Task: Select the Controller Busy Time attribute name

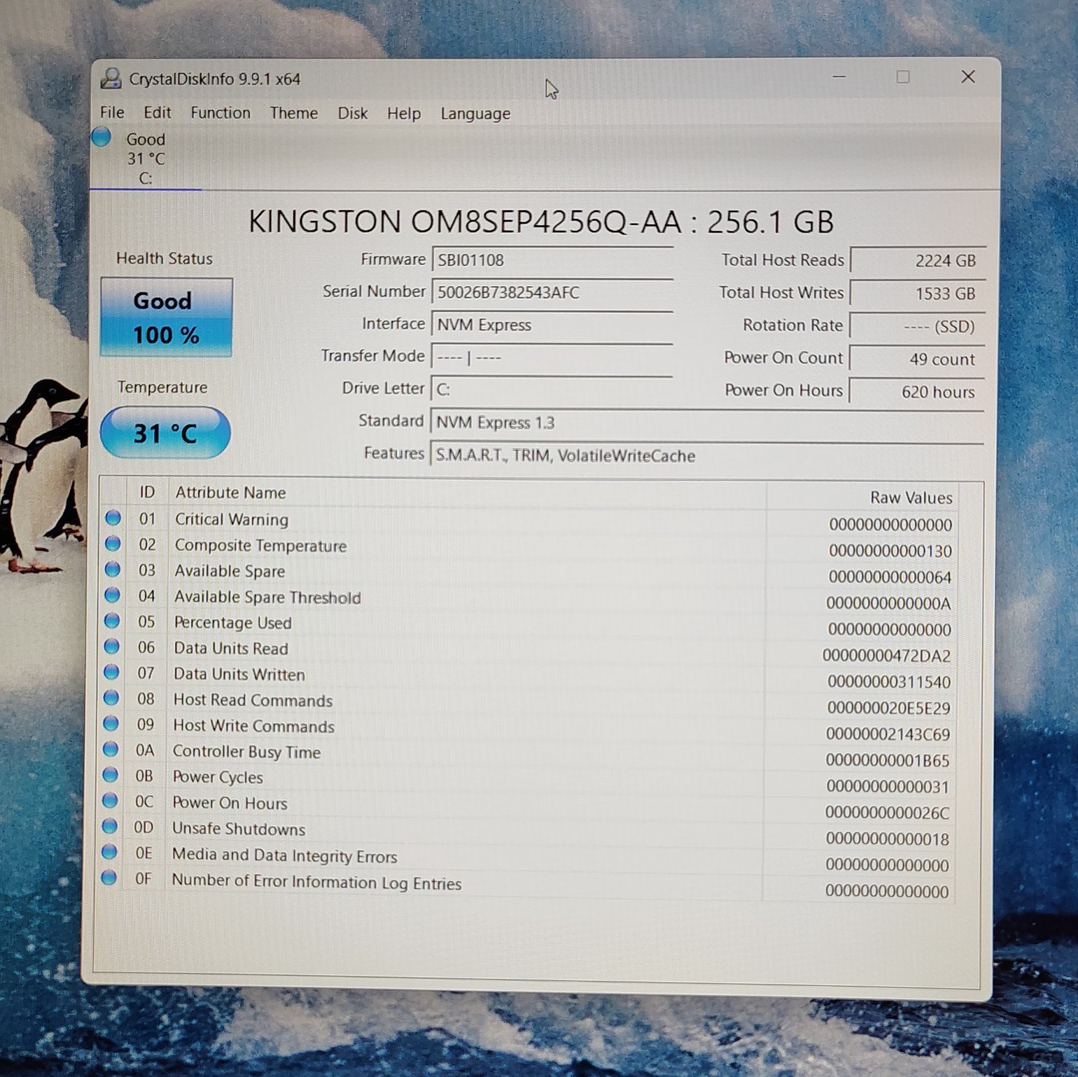Action: [x=247, y=752]
